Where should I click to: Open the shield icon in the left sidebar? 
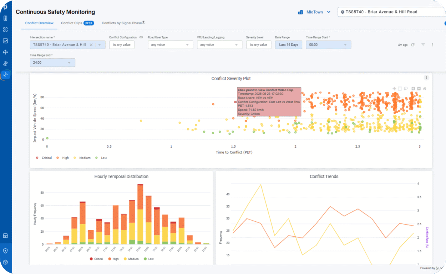coord(5,251)
